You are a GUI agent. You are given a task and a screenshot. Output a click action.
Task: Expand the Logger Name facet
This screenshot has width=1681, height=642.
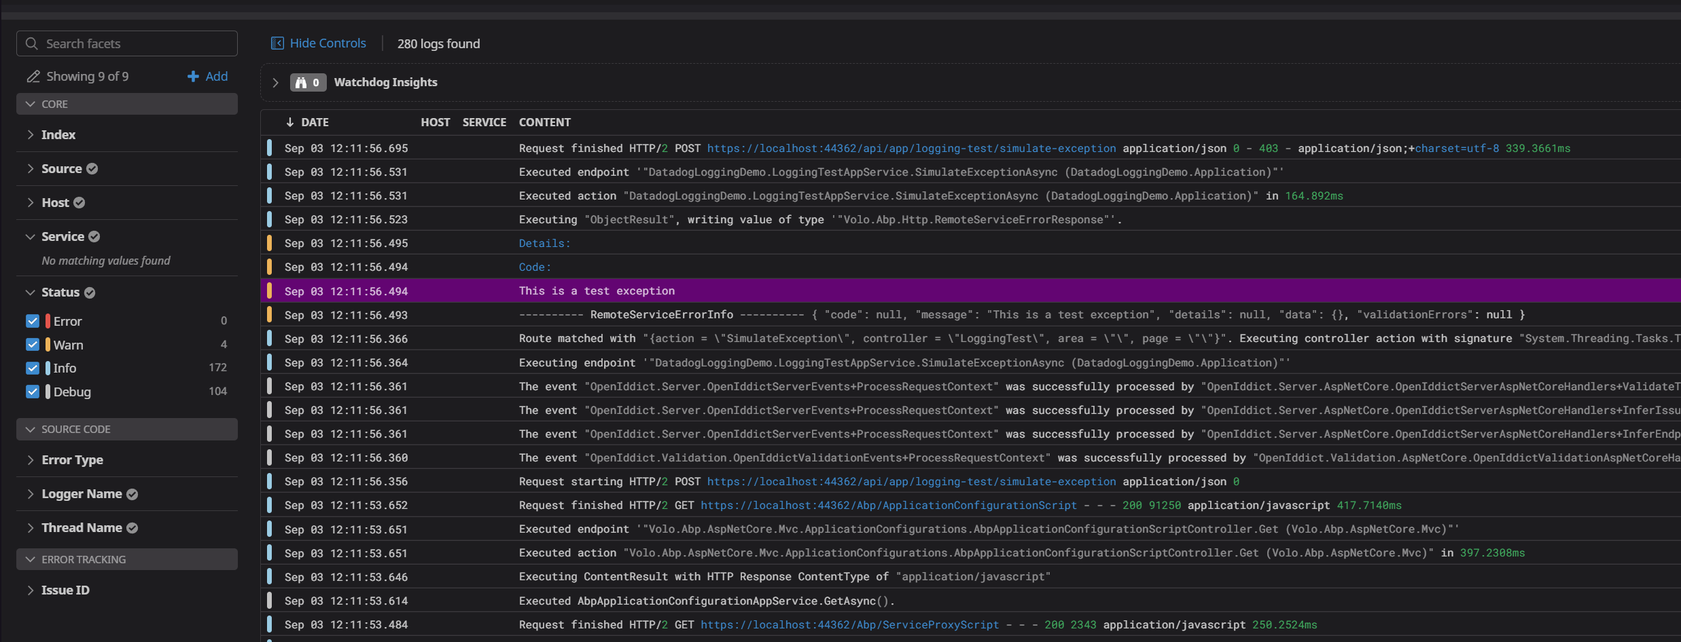[30, 494]
